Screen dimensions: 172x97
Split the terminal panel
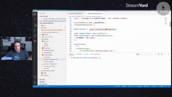click(159, 54)
